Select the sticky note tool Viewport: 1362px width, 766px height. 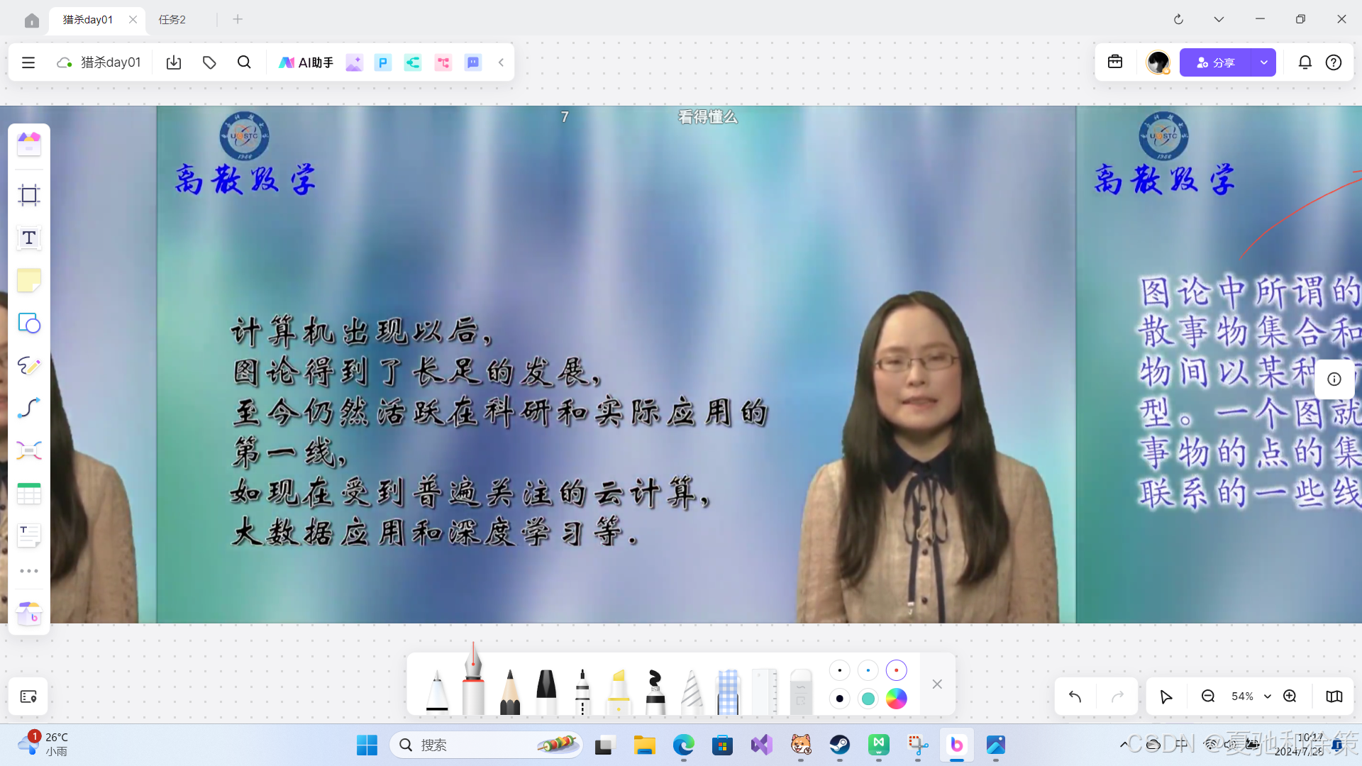pos(29,281)
